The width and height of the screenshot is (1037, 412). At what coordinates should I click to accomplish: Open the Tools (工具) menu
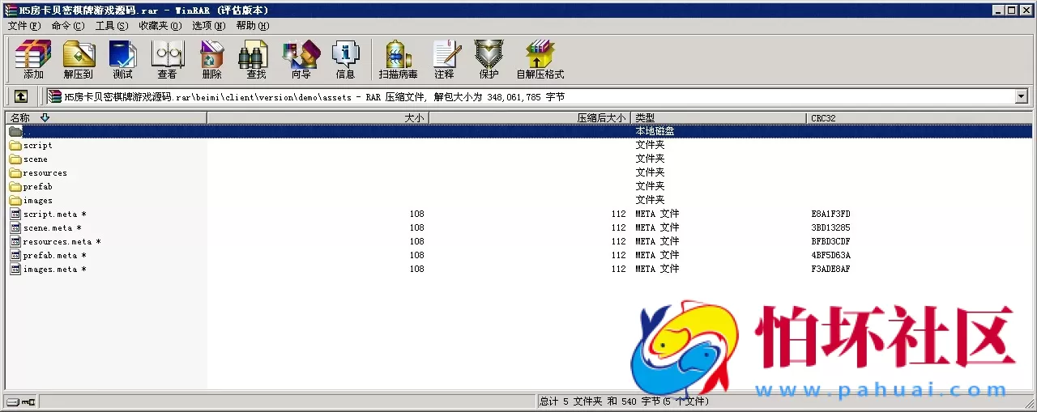click(112, 26)
